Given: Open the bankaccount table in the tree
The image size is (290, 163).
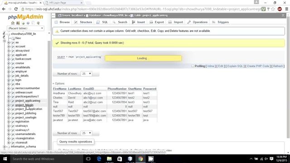Looking at the screenshot, I should click(23, 59).
